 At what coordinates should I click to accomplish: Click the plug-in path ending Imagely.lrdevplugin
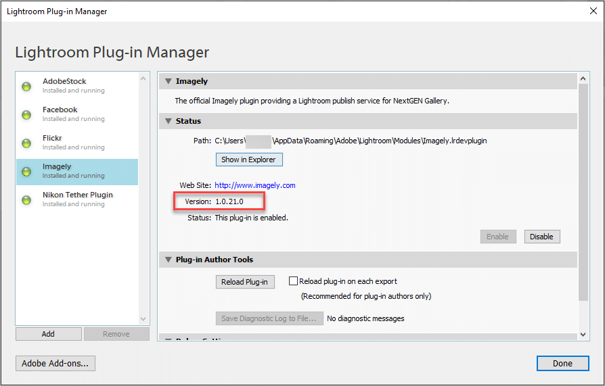pos(351,141)
